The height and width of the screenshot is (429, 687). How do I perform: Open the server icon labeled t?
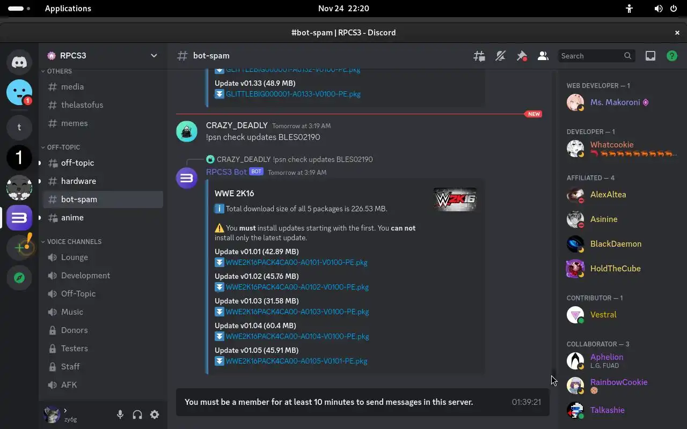click(19, 127)
